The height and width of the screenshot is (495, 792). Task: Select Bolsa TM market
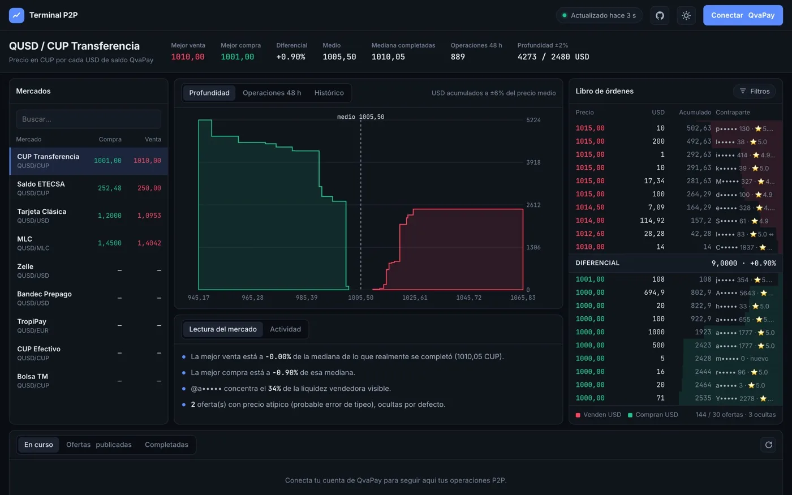point(89,381)
